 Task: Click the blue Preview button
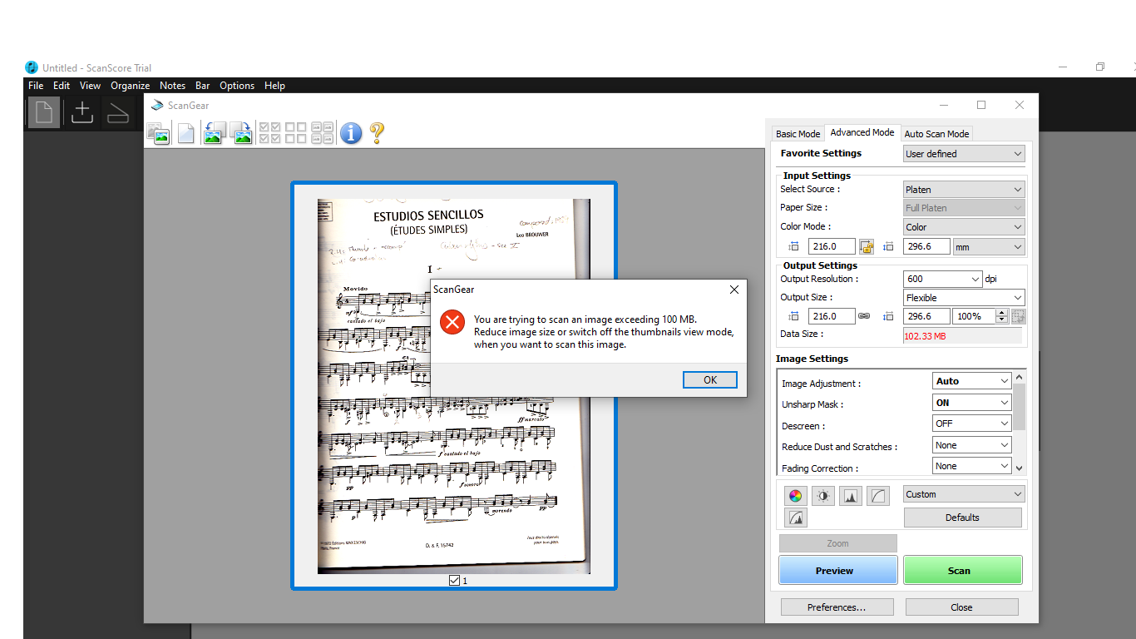coord(837,571)
